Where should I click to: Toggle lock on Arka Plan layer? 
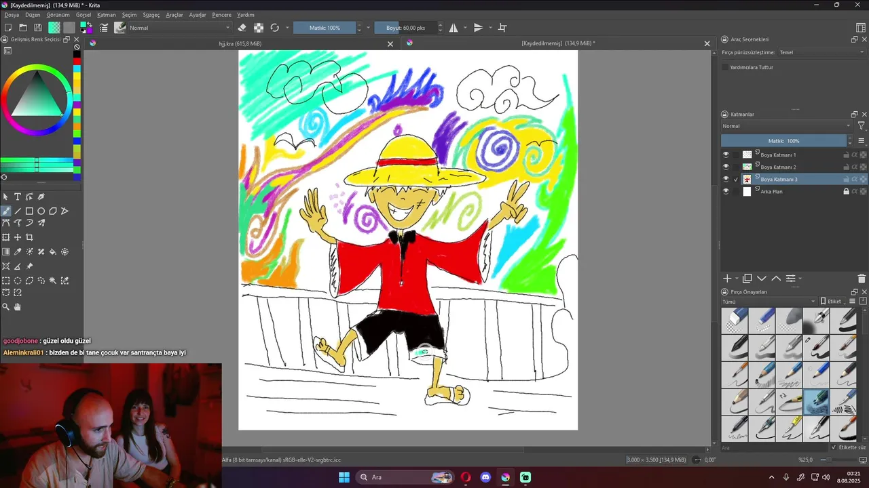pos(846,192)
